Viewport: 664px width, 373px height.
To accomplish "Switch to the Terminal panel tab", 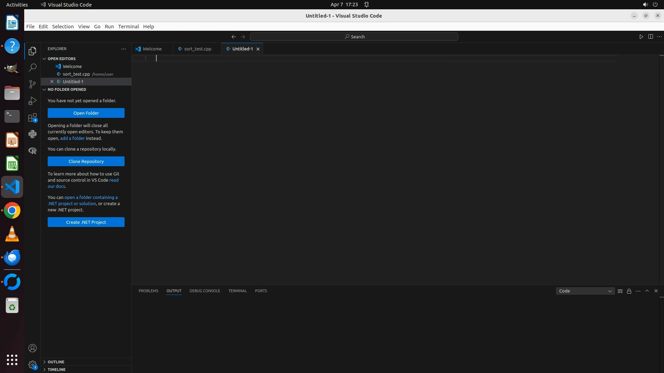I will click(237, 291).
